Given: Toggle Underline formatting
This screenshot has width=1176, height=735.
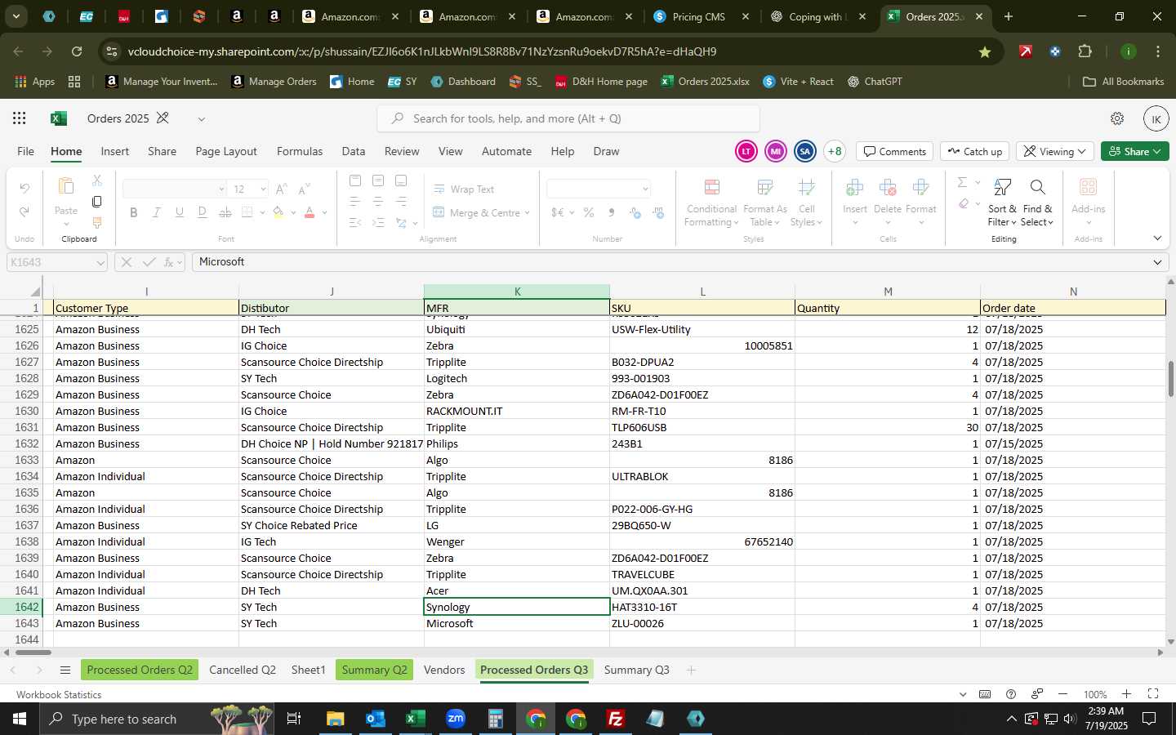Looking at the screenshot, I should tap(179, 212).
